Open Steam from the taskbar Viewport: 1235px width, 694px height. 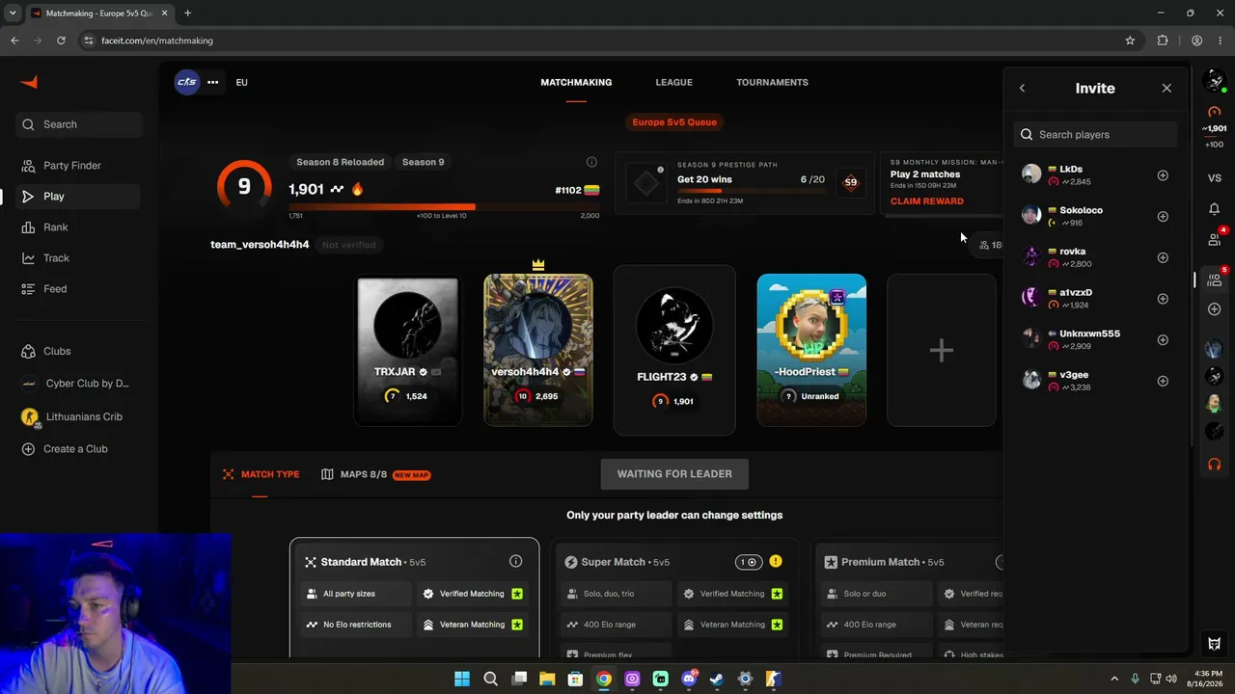pos(717,679)
